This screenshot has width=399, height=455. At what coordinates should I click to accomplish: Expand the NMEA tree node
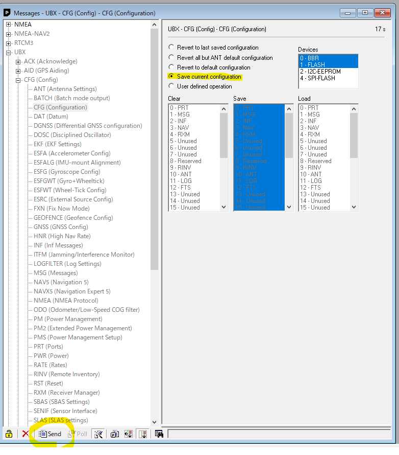tap(8, 25)
